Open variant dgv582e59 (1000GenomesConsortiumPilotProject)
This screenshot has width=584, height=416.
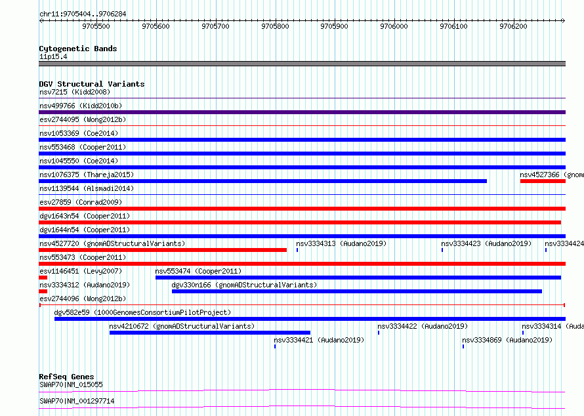click(x=142, y=312)
